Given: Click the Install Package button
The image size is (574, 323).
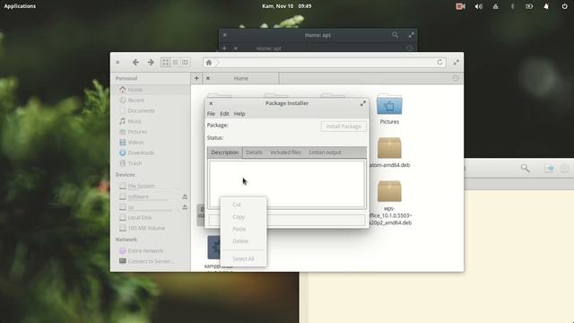Looking at the screenshot, I should [x=344, y=127].
